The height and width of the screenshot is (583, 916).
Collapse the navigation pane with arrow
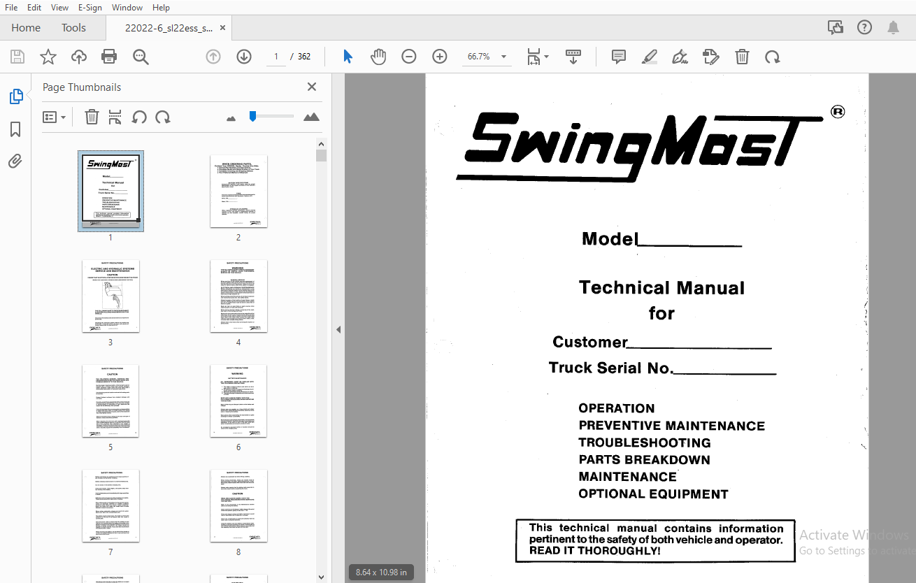(x=338, y=329)
